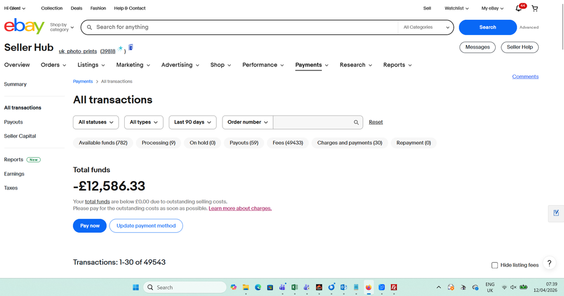Screen dimensions: 564x296
Task: Expand the Watchlist dropdown
Action: (x=457, y=8)
